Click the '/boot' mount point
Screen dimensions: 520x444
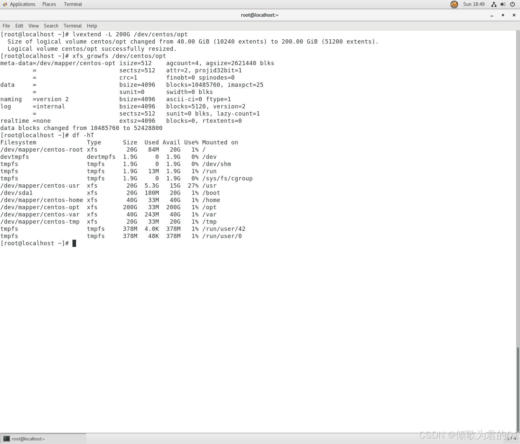click(x=211, y=193)
